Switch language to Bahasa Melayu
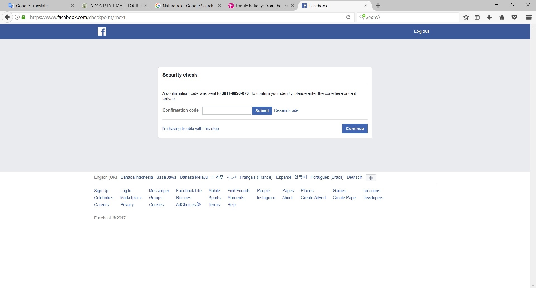Image resolution: width=536 pixels, height=288 pixels. click(194, 177)
